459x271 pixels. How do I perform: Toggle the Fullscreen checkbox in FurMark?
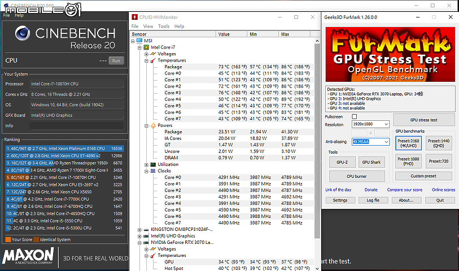354,116
